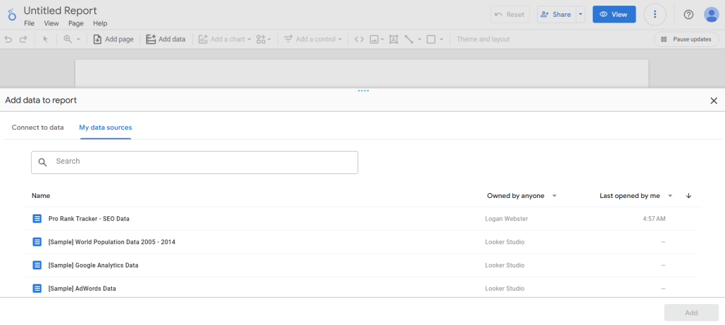This screenshot has height=325, width=725.
Task: Select Sample AdWords Data source
Action: pyautogui.click(x=362, y=288)
